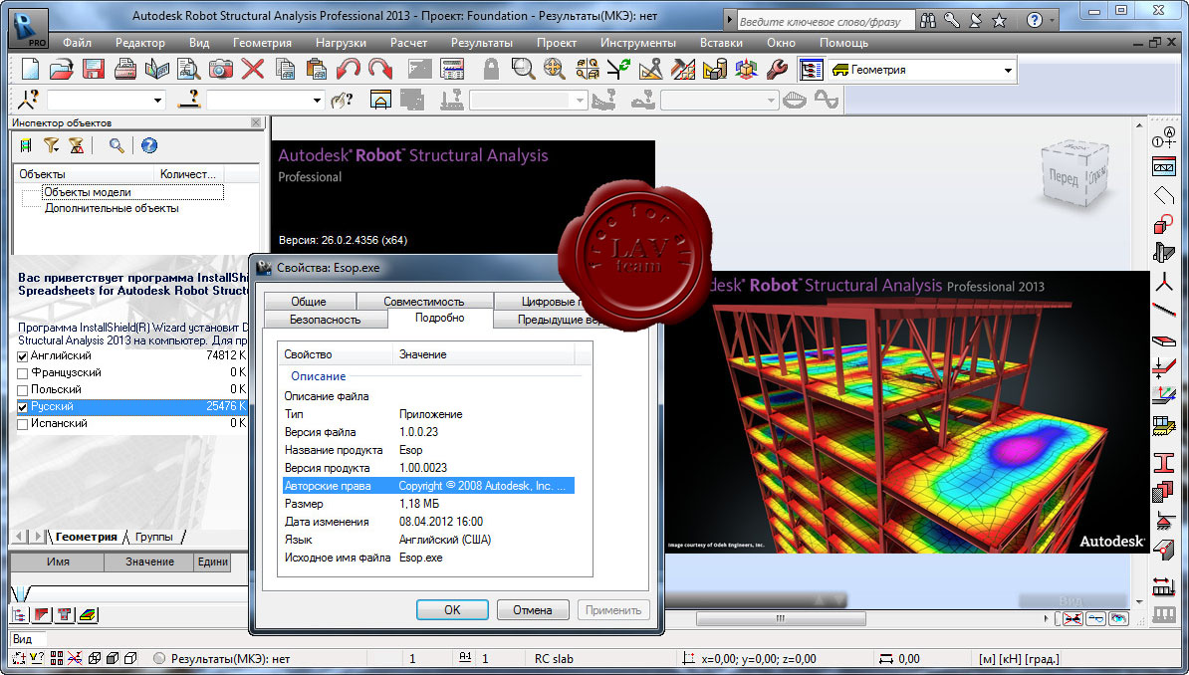The image size is (1189, 675).
Task: Open the help dropdown arrow in title bar
Action: pyautogui.click(x=1053, y=21)
